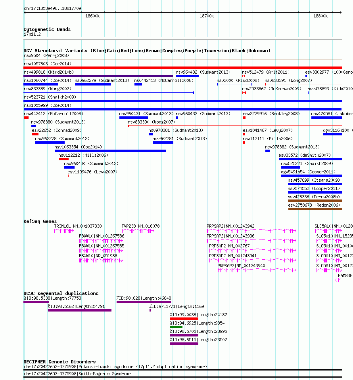
Task: Select transcript PRPSAP2|NM_001243942
Action: pos(251,231)
